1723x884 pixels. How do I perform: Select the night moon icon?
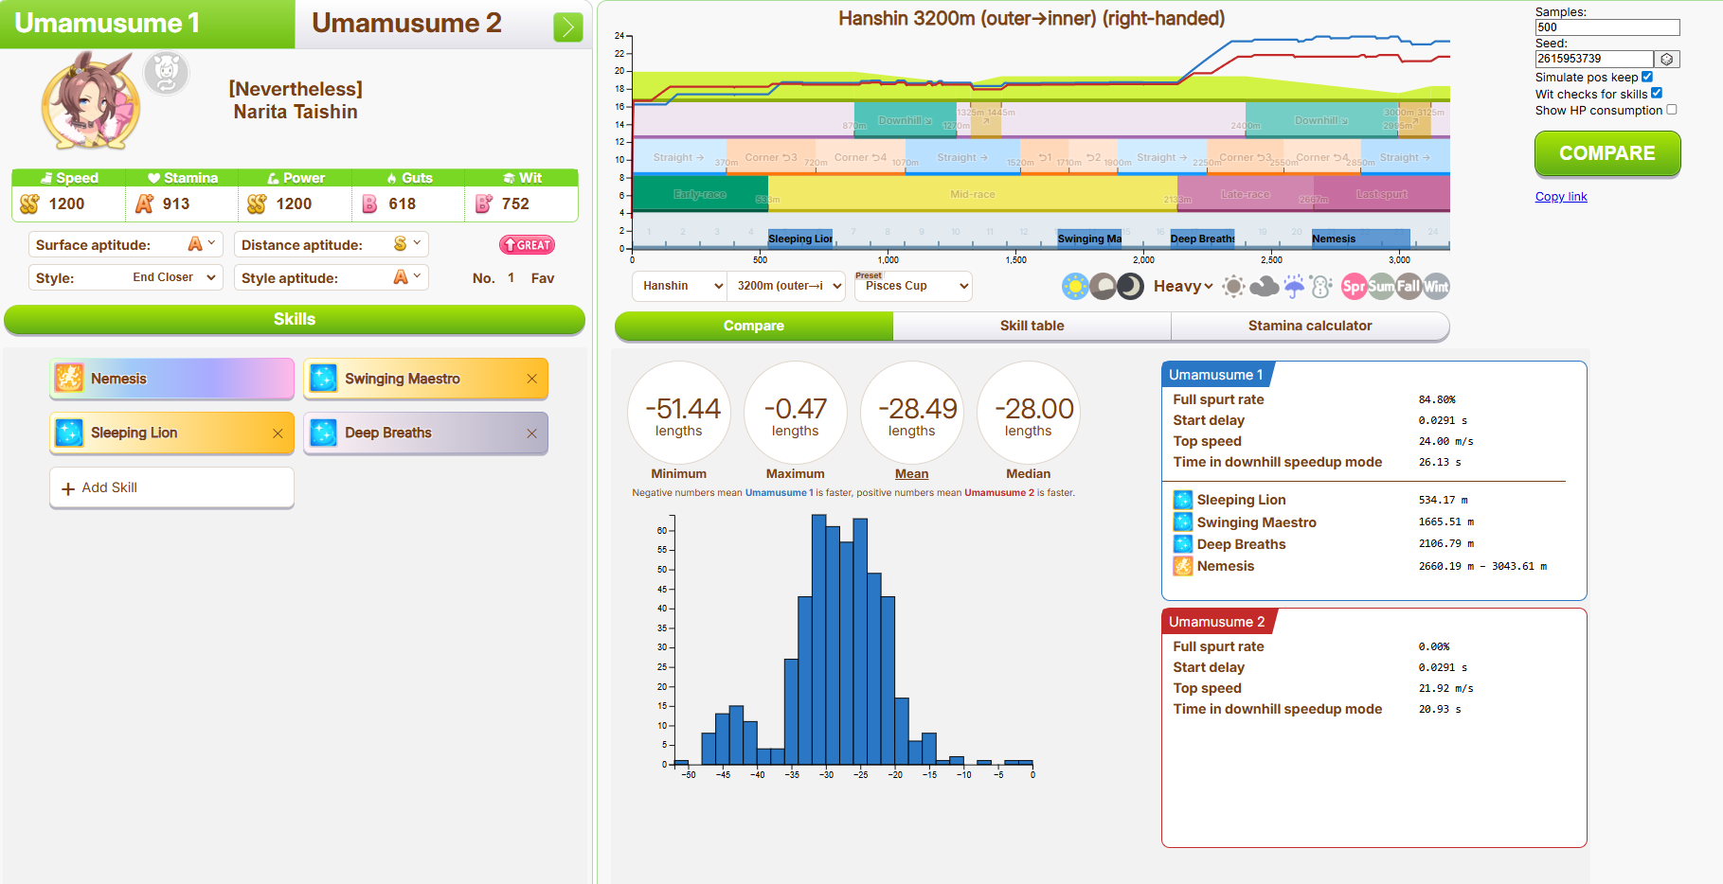click(x=1130, y=286)
